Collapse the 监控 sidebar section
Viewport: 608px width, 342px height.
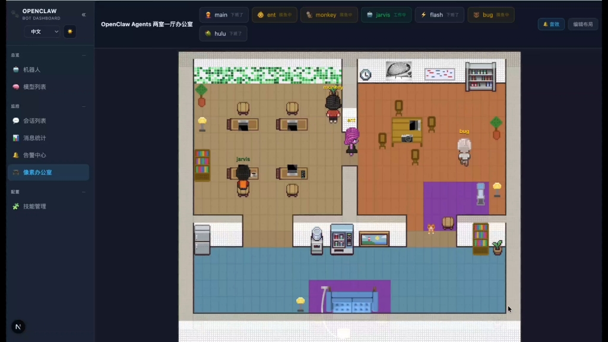click(84, 106)
